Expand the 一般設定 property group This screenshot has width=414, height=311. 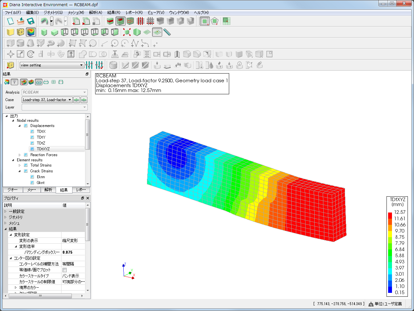click(6, 212)
